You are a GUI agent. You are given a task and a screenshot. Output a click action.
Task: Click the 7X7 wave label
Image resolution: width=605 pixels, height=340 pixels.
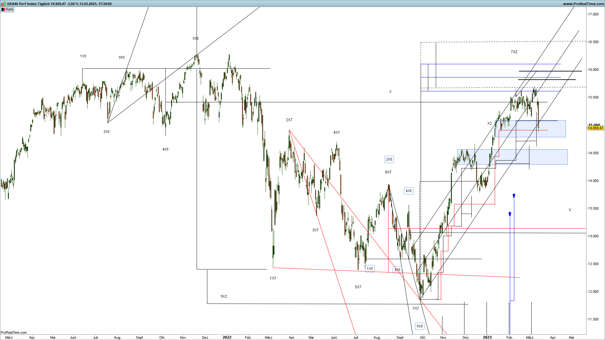point(416,309)
